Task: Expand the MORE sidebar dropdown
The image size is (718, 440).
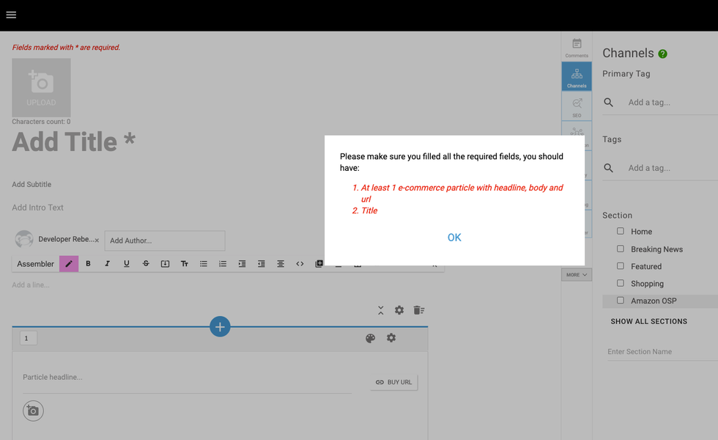Action: pos(577,275)
